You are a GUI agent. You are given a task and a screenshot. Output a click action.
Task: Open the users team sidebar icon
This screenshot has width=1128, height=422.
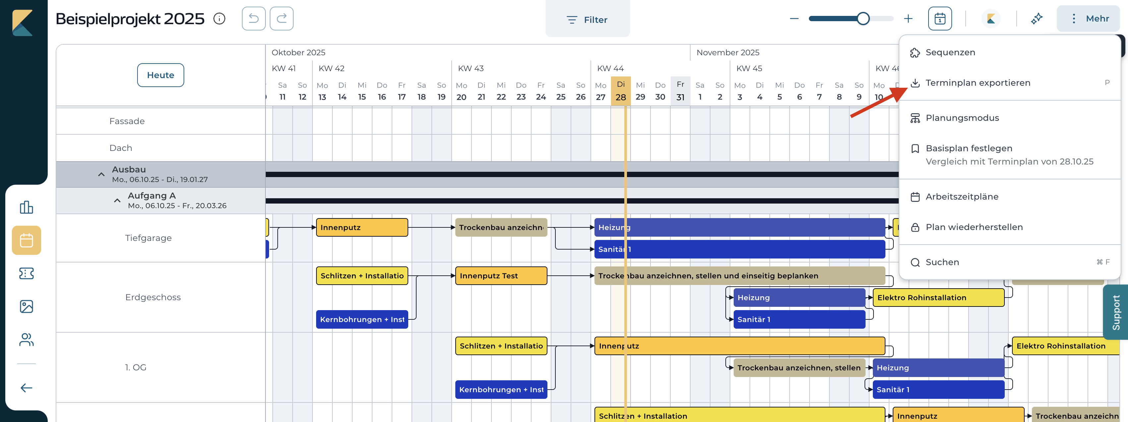click(26, 340)
